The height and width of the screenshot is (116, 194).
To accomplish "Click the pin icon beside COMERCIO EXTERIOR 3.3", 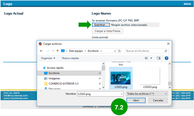I will click(100, 84).
